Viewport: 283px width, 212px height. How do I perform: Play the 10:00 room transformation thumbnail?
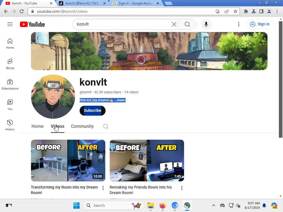click(68, 160)
